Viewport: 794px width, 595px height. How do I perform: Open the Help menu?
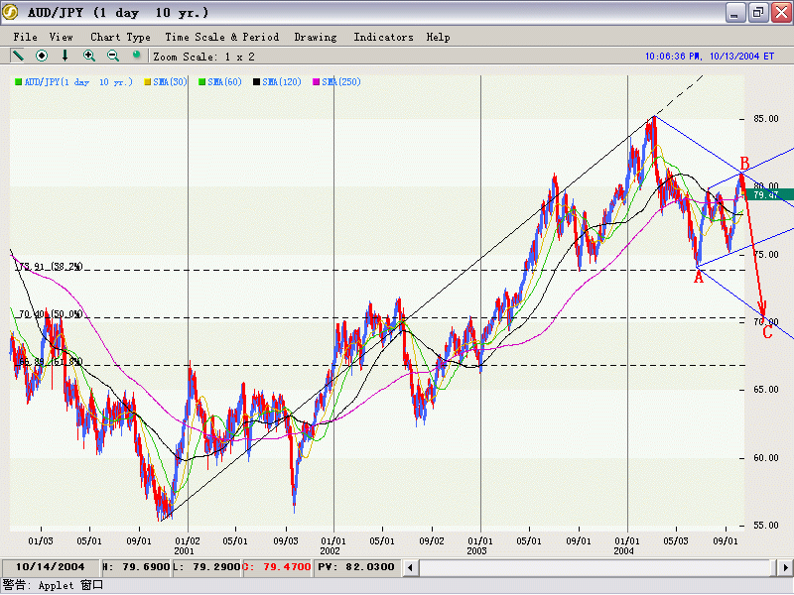tap(438, 37)
